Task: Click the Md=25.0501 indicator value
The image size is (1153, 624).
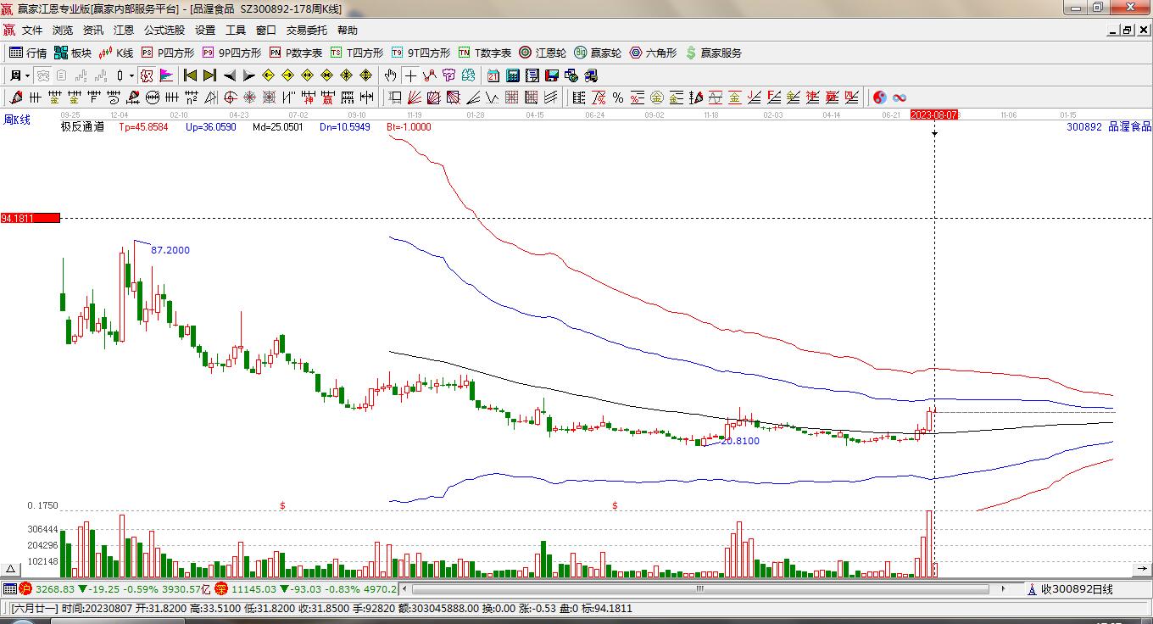Action: [278, 127]
